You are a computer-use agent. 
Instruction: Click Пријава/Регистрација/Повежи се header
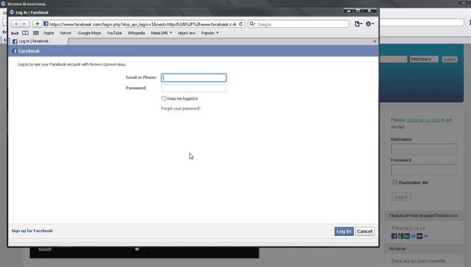[423, 215]
